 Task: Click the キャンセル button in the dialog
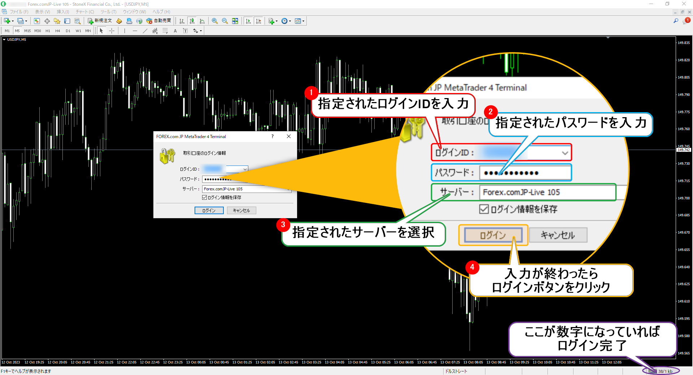pyautogui.click(x=241, y=211)
